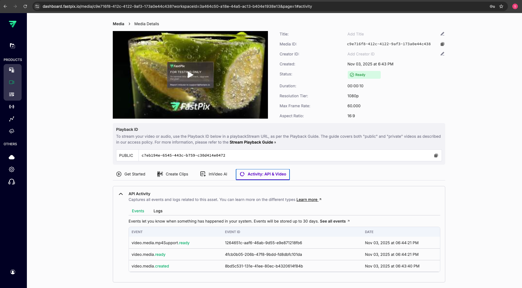Switch to the Events tab
Image resolution: width=522 pixels, height=288 pixels.
click(138, 211)
